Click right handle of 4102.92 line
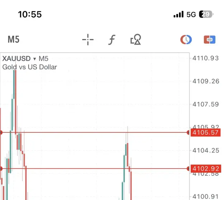The height and width of the screenshot is (200, 224). pos(188,169)
